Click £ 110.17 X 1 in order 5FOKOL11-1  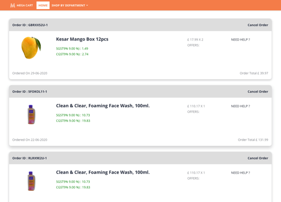pyautogui.click(x=196, y=106)
